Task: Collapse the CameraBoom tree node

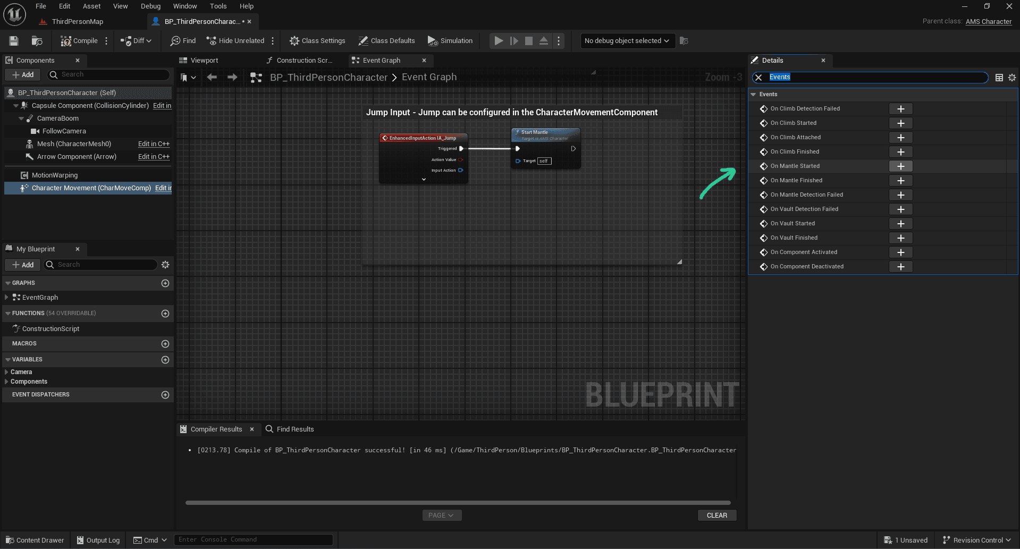Action: pyautogui.click(x=21, y=119)
